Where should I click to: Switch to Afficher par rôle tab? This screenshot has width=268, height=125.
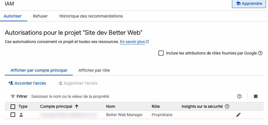coord(94,70)
